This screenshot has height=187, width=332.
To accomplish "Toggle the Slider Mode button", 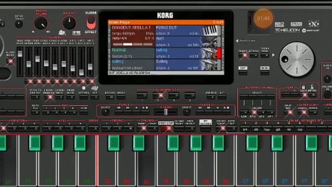I will (x=10, y=61).
